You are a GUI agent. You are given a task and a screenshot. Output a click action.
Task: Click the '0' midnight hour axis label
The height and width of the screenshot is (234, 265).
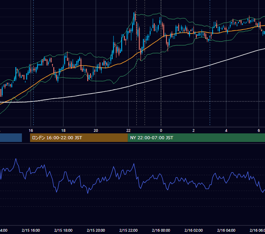tap(161, 131)
